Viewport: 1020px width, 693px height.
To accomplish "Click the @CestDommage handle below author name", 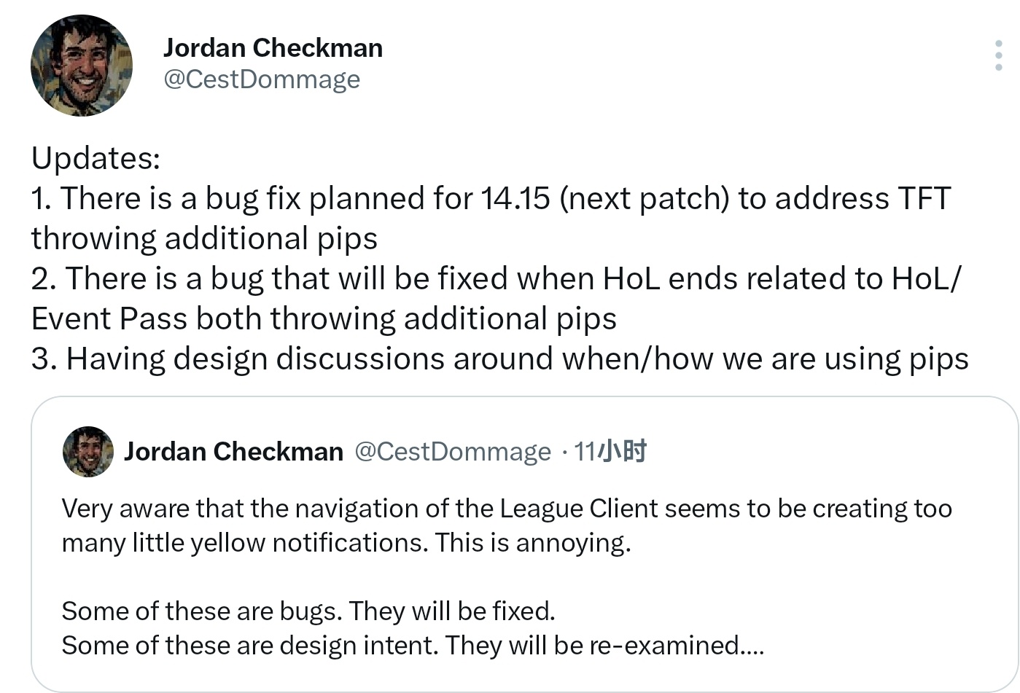I will point(262,79).
